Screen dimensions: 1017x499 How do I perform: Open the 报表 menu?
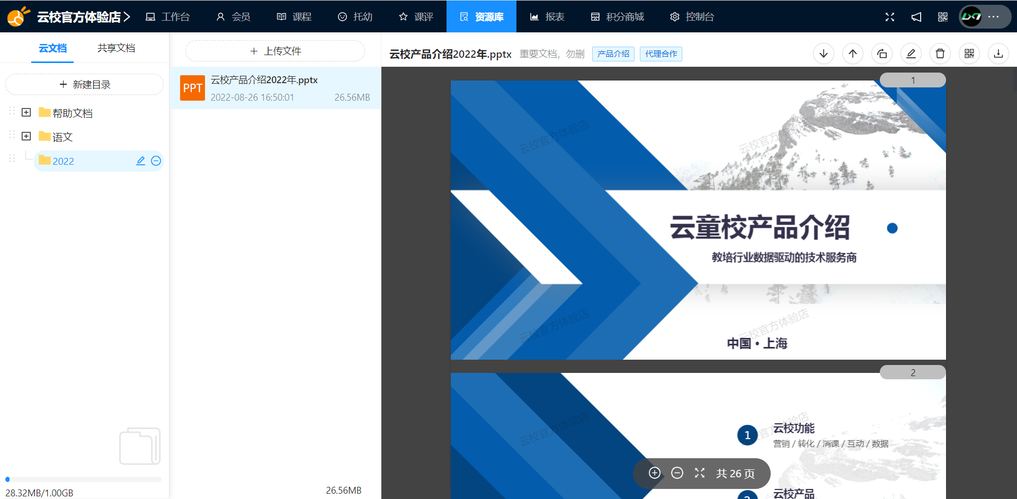pos(547,17)
